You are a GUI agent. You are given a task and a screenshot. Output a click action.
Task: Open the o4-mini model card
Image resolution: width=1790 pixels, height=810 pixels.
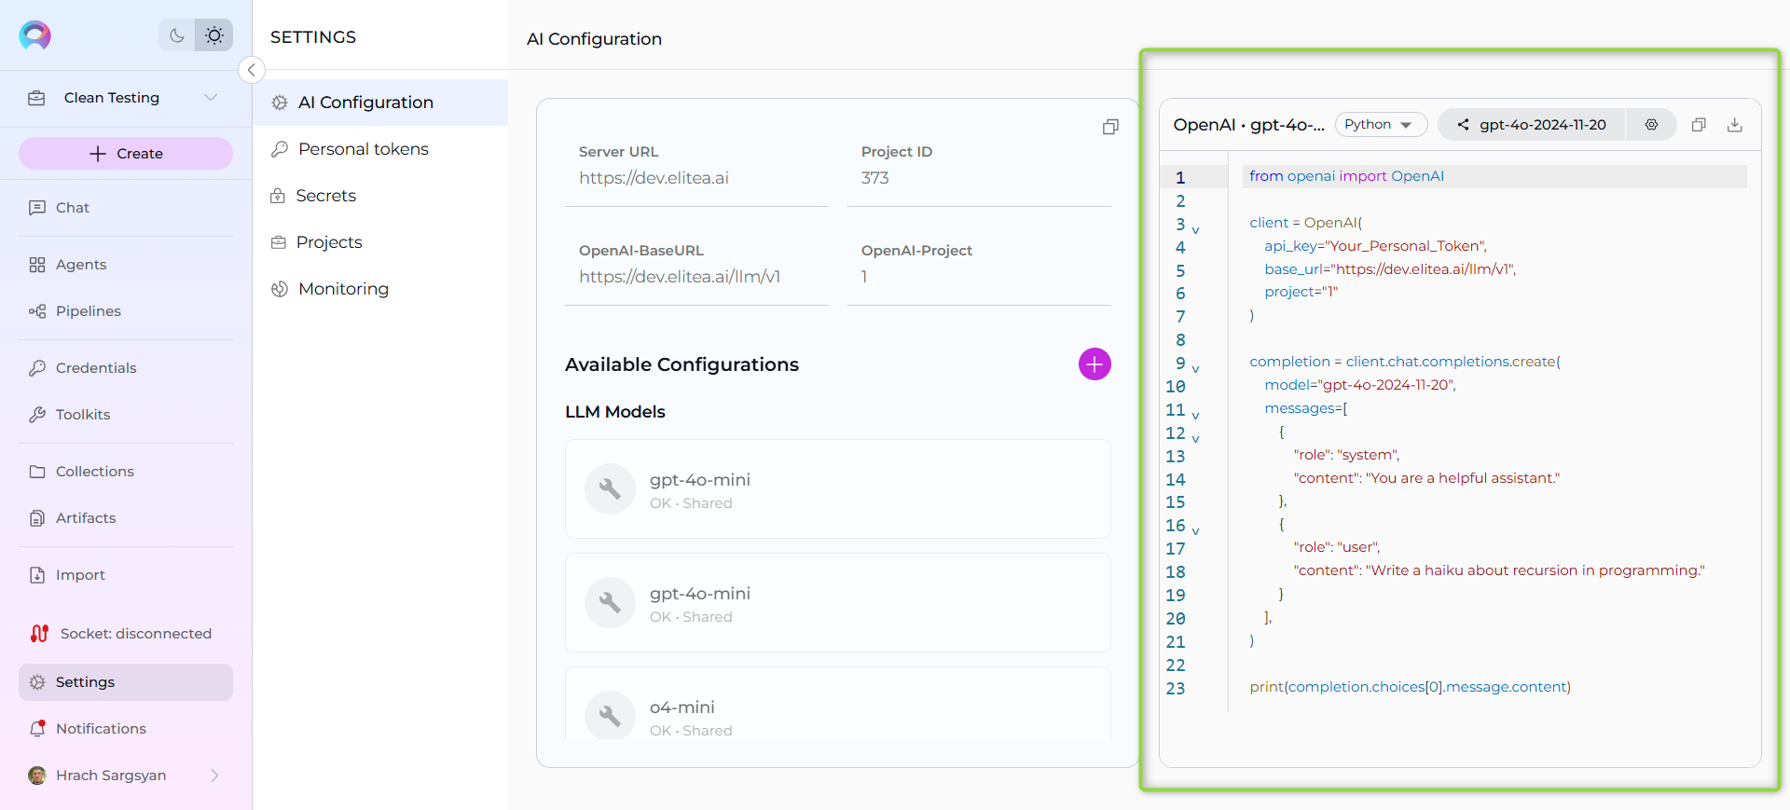click(x=837, y=705)
